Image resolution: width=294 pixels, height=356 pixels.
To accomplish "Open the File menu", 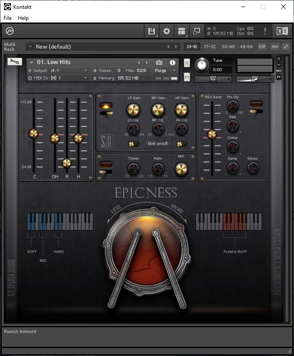I will (8, 18).
